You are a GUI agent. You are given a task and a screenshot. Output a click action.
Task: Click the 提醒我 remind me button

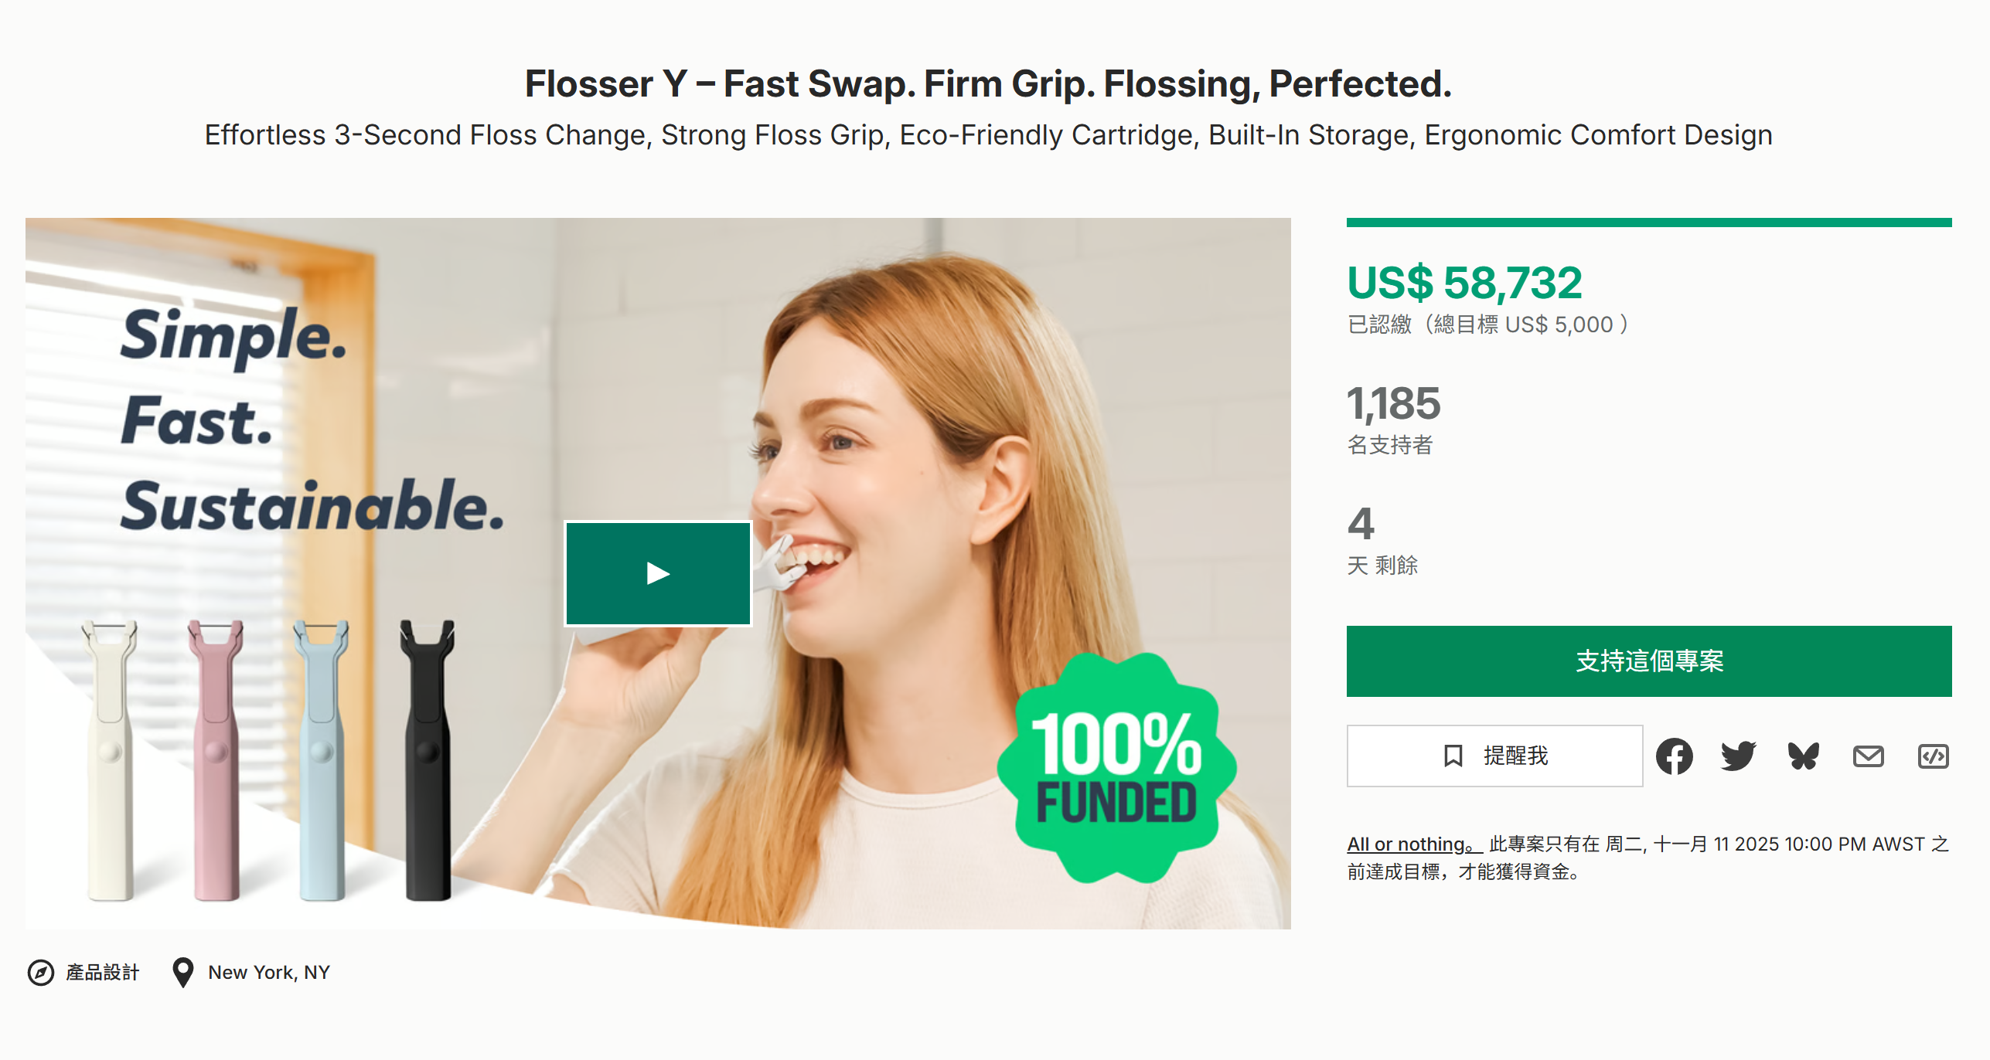pyautogui.click(x=1494, y=756)
